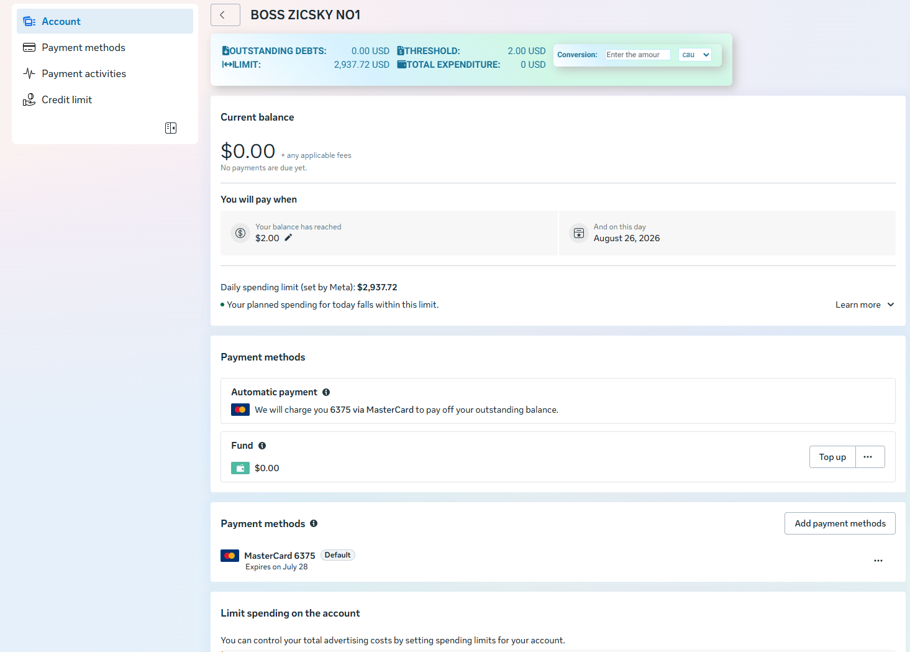Click the green Fund wallet icon
Image resolution: width=910 pixels, height=652 pixels.
240,468
